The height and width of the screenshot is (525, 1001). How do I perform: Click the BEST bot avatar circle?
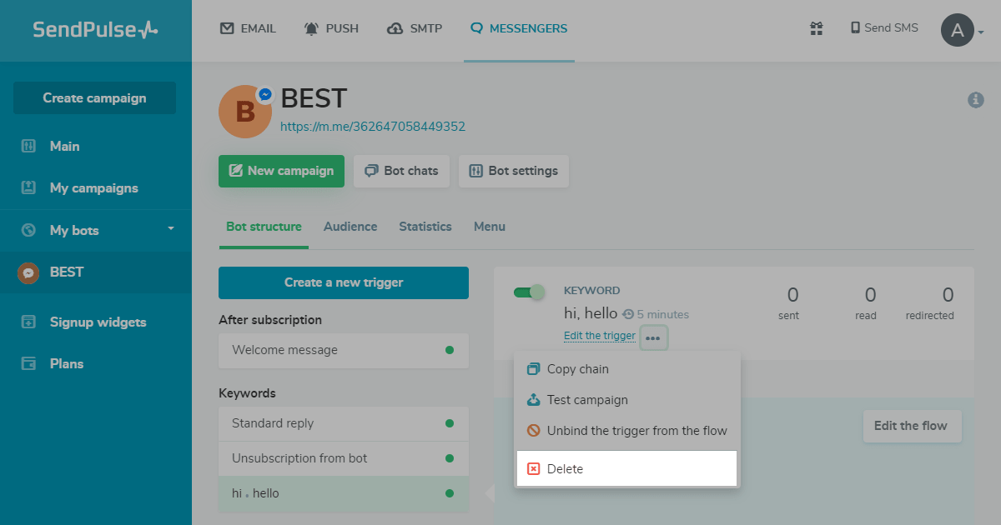[x=245, y=112]
